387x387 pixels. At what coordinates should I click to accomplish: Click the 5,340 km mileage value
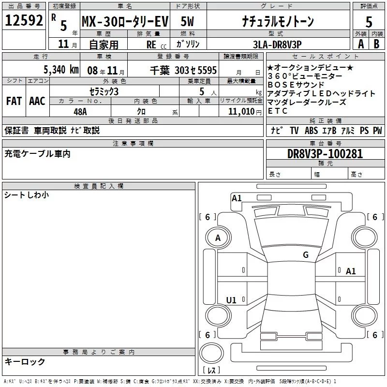[61, 70]
